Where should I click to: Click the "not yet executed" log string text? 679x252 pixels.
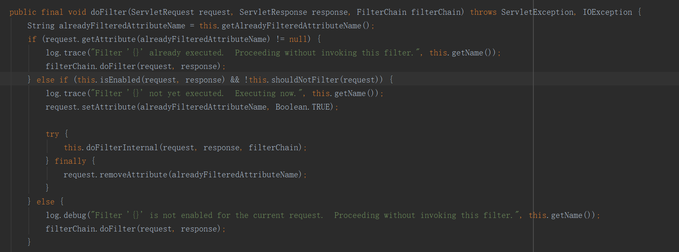pos(186,94)
